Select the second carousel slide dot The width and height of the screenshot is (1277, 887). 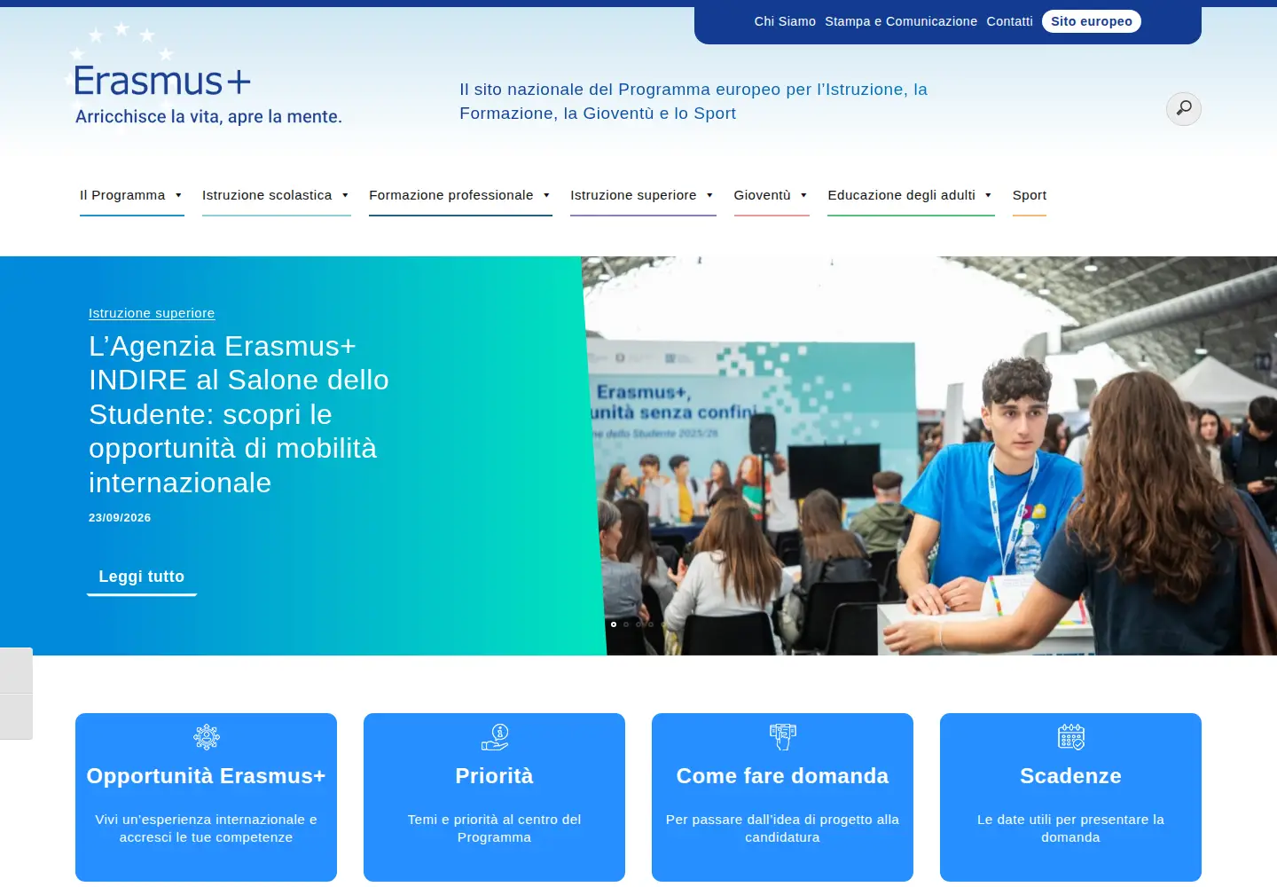(626, 624)
